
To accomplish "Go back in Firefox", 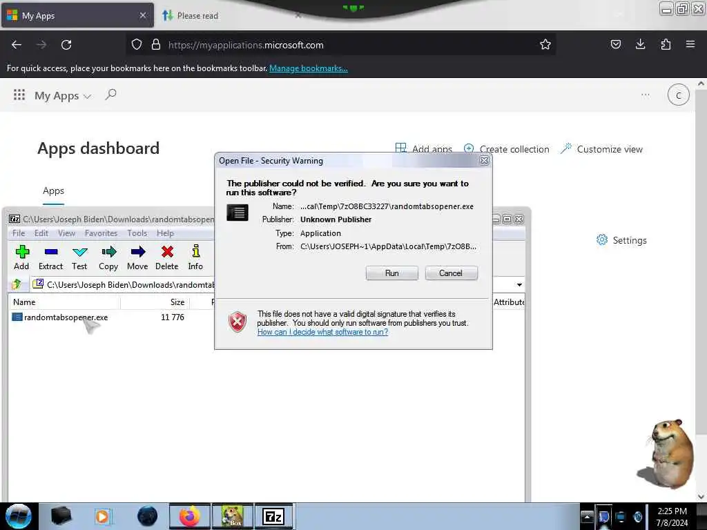I will [x=17, y=45].
